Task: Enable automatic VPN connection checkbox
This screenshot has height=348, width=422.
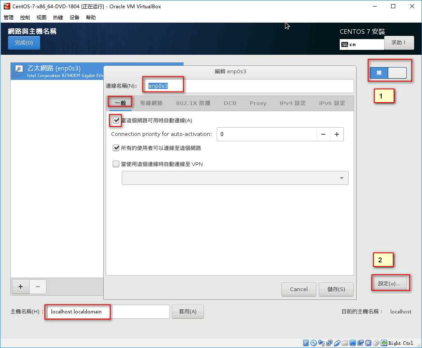Action: (x=116, y=164)
